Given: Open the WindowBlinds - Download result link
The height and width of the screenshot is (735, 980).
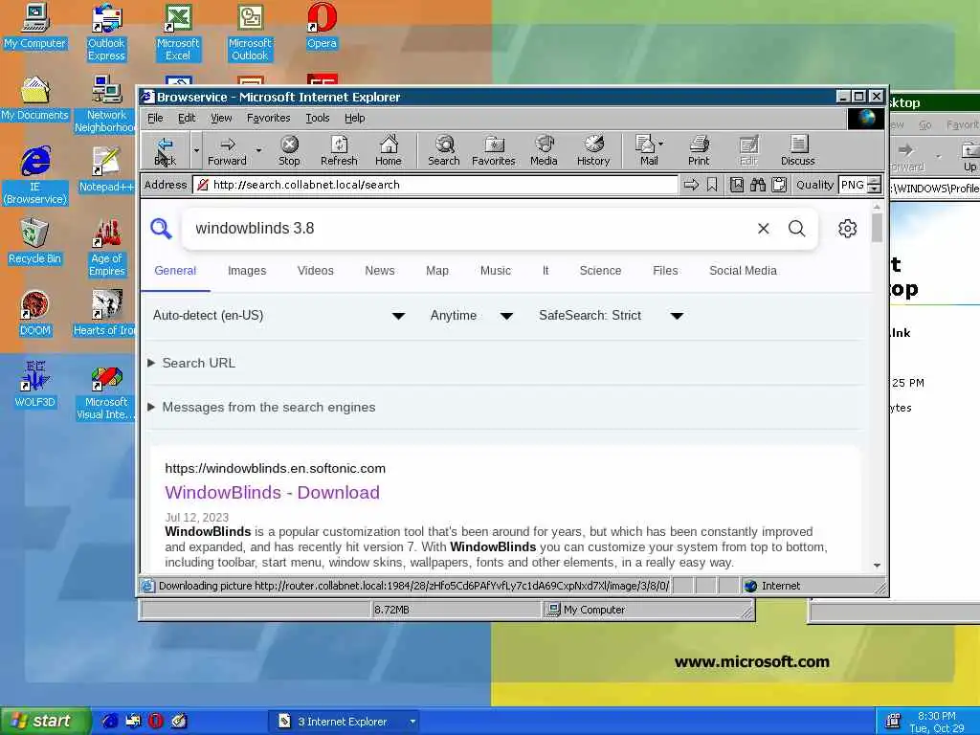Looking at the screenshot, I should [273, 493].
